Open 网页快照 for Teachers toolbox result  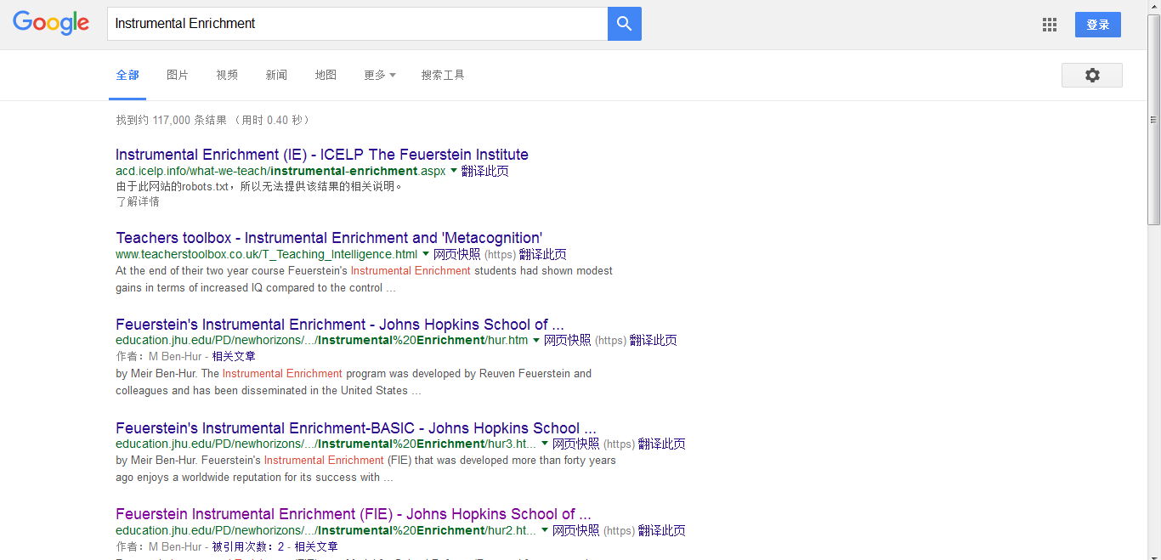click(456, 254)
